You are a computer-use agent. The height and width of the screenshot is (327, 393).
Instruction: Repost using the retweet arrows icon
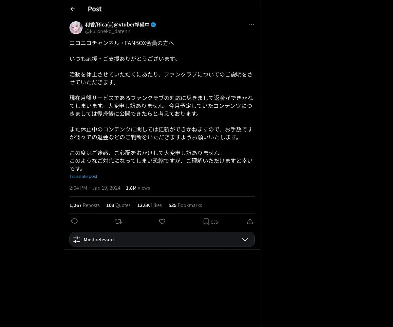pos(118,222)
